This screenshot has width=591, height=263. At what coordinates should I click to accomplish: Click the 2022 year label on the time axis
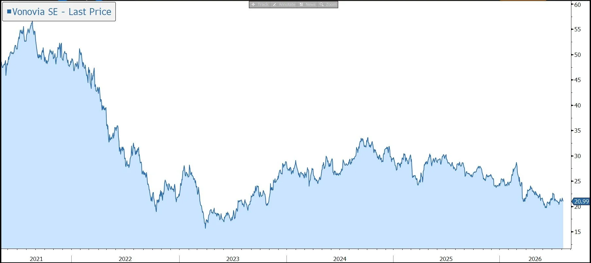[x=125, y=259]
